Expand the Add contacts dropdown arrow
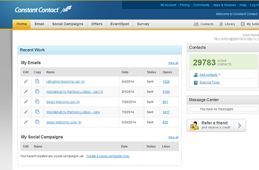 coord(219,75)
